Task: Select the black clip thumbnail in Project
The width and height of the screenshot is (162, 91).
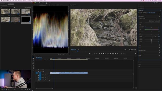Action: click(x=26, y=19)
